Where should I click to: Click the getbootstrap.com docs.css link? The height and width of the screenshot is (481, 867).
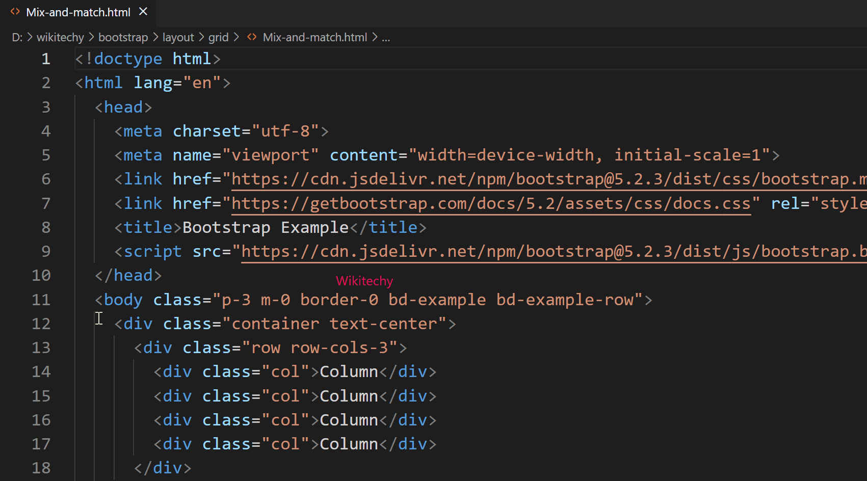tap(489, 203)
